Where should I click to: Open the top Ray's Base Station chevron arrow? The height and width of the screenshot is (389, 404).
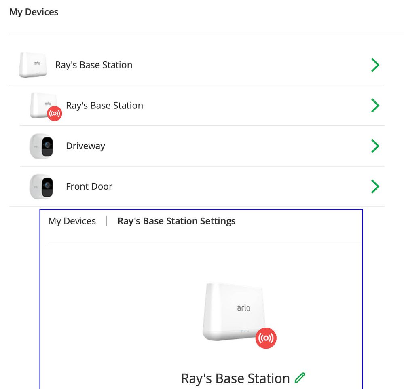(375, 65)
